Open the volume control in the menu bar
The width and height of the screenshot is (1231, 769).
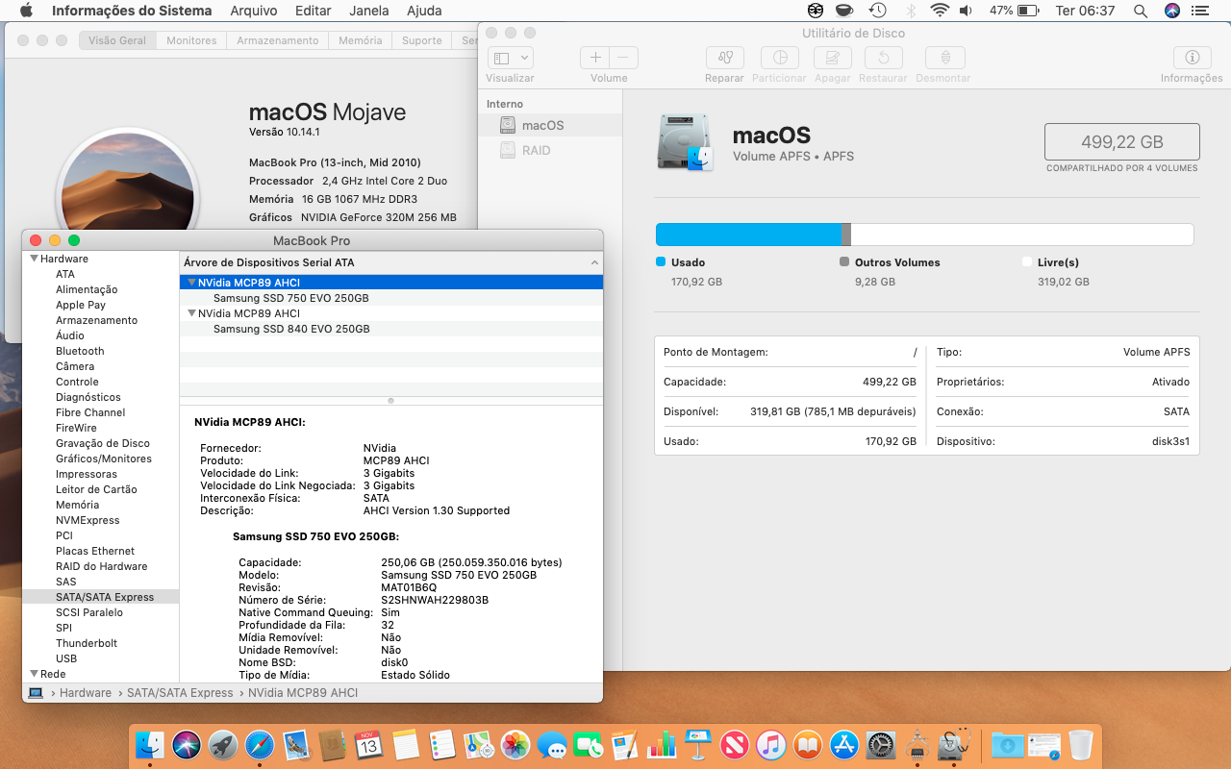point(966,11)
